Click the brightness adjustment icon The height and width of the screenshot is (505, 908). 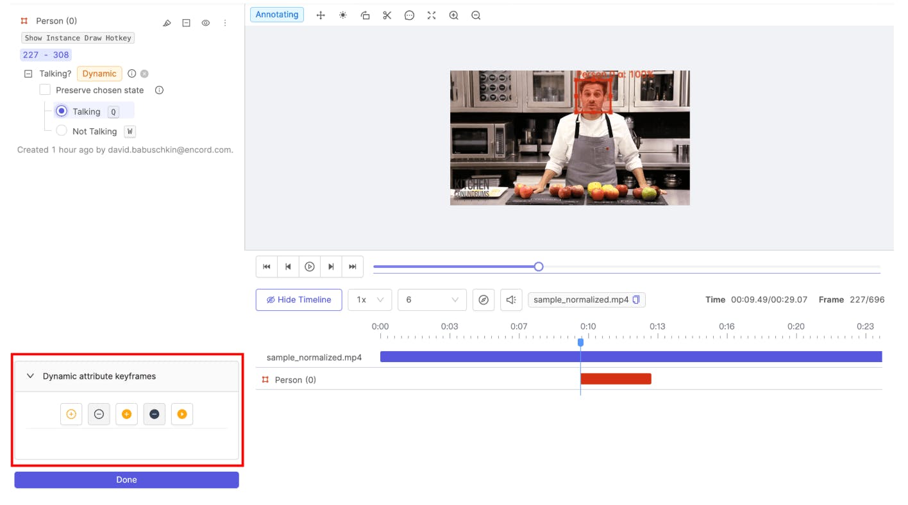(x=343, y=15)
